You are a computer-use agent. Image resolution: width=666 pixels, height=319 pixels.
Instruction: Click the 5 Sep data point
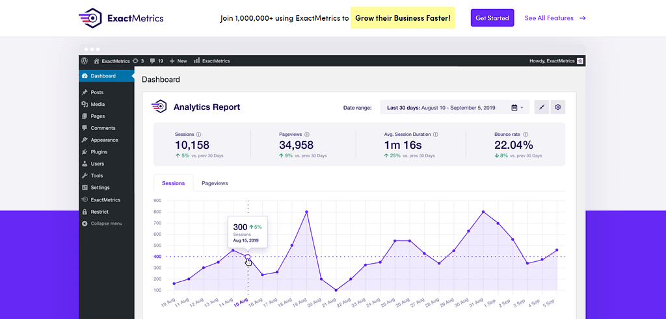pyautogui.click(x=557, y=250)
